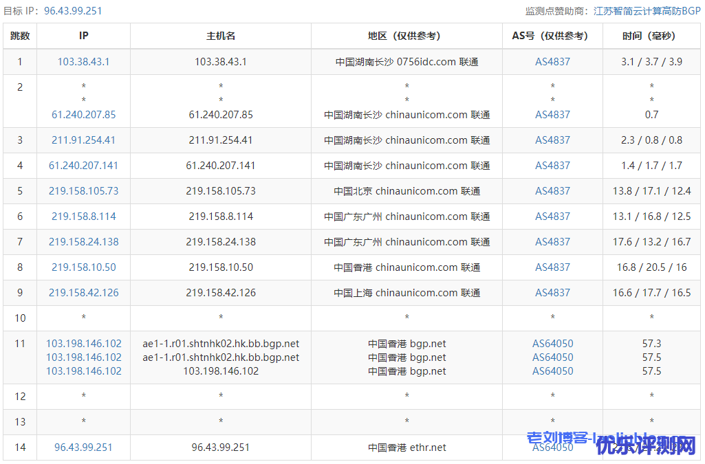Open the AS4837 link in hop 5 row

552,191
